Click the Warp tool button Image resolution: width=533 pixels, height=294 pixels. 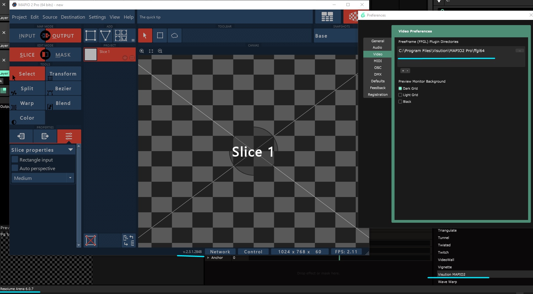(27, 103)
